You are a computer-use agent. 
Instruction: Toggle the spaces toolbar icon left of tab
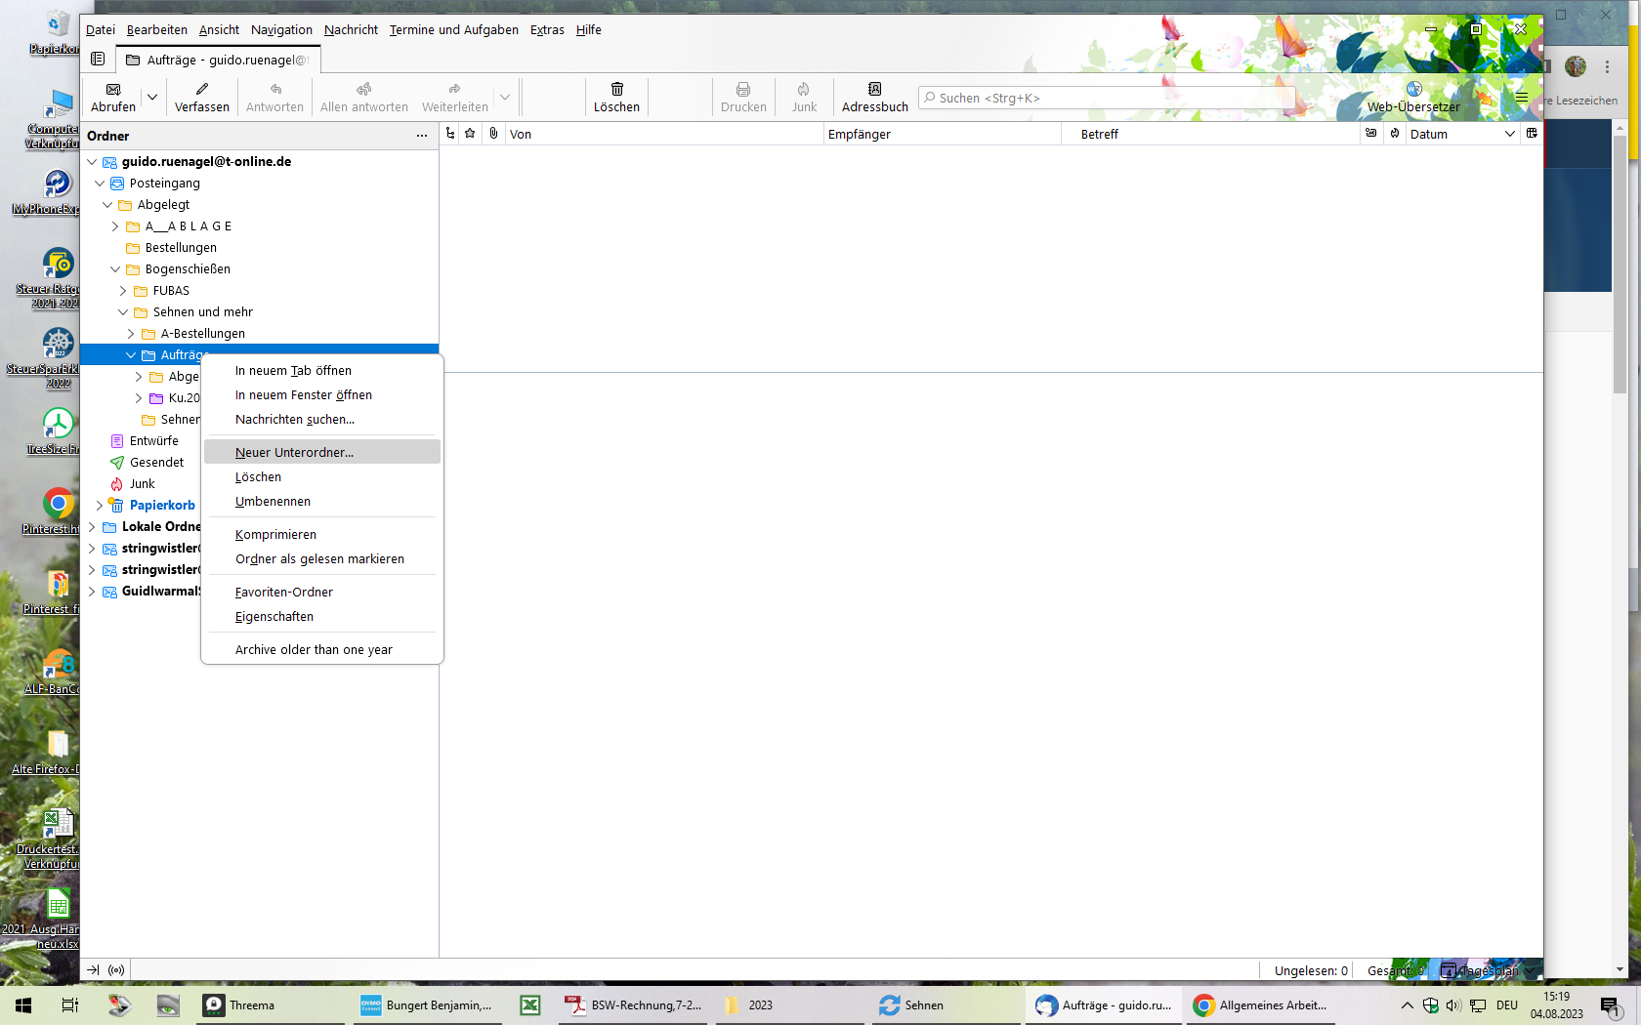(x=98, y=60)
